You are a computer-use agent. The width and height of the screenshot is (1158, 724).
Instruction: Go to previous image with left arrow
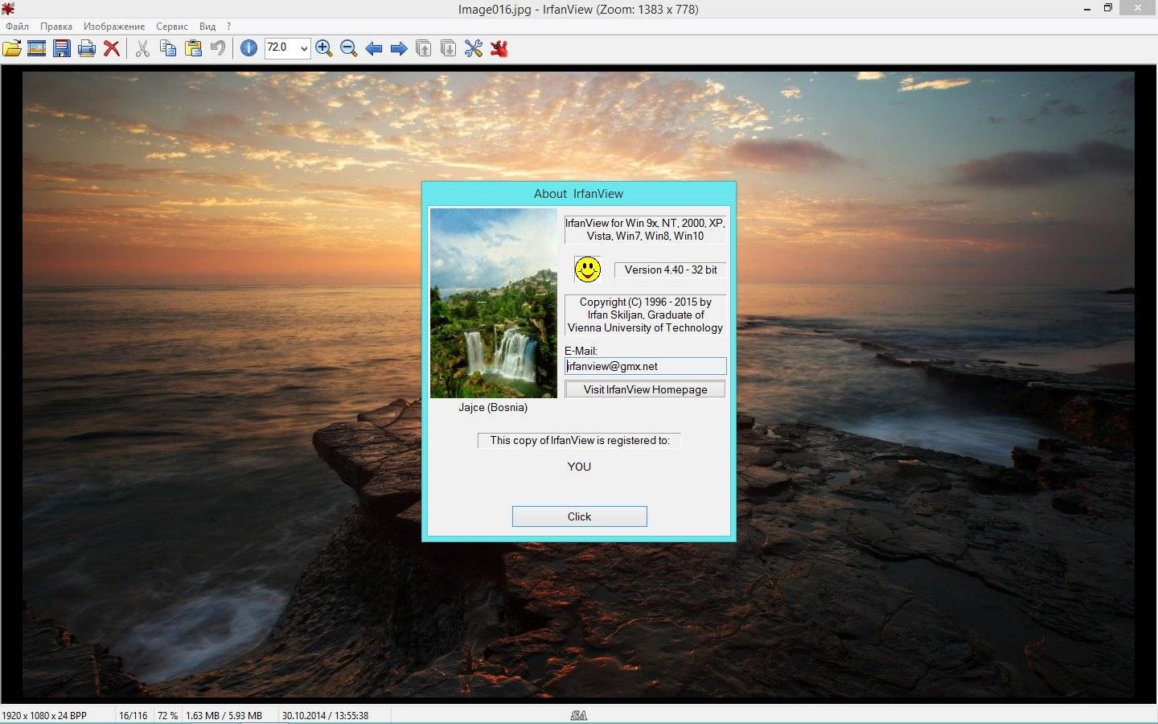coord(373,48)
